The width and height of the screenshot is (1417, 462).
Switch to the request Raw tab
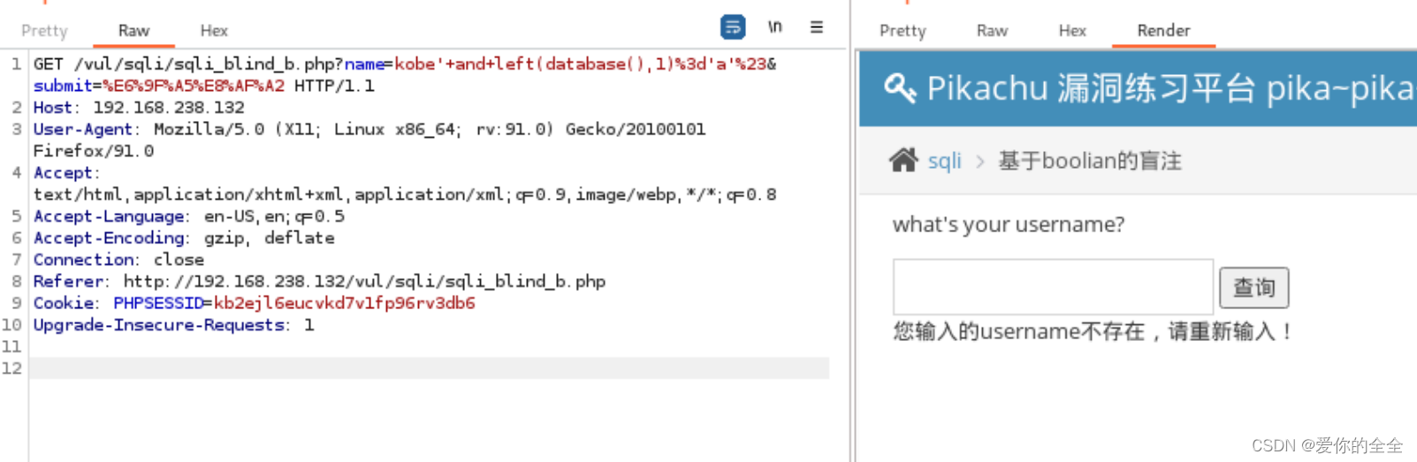(133, 30)
